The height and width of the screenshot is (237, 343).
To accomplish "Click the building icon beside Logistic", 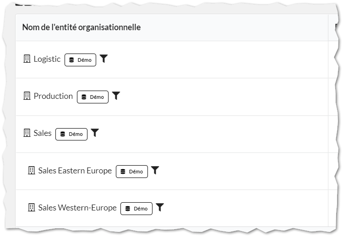I will coord(27,59).
